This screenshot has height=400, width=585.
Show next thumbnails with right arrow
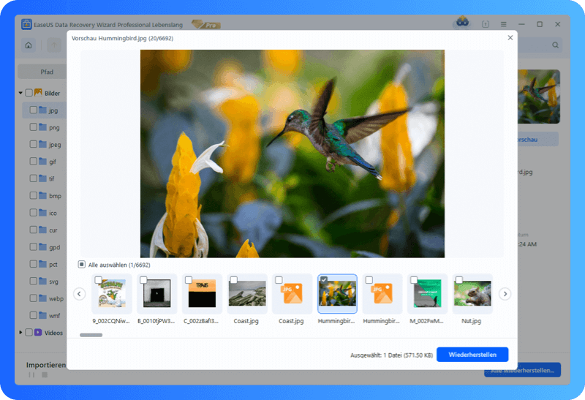pyautogui.click(x=505, y=294)
